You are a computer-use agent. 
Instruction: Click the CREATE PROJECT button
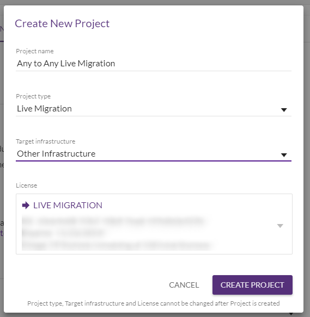[x=252, y=285]
